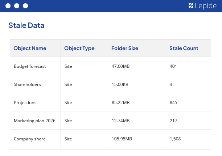Select the Stale Data heading
The width and height of the screenshot is (222, 156).
[x=26, y=25]
